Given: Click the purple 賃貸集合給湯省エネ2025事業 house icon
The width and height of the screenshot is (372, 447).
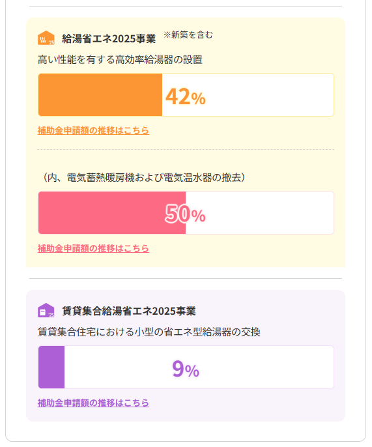Looking at the screenshot, I should click(46, 310).
